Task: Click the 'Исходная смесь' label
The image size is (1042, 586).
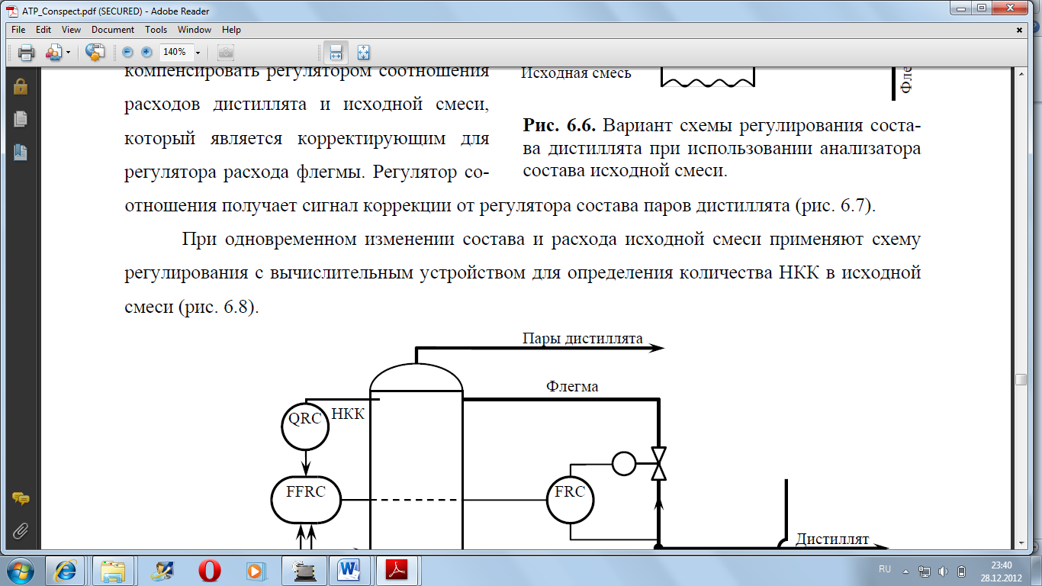Action: [x=576, y=73]
